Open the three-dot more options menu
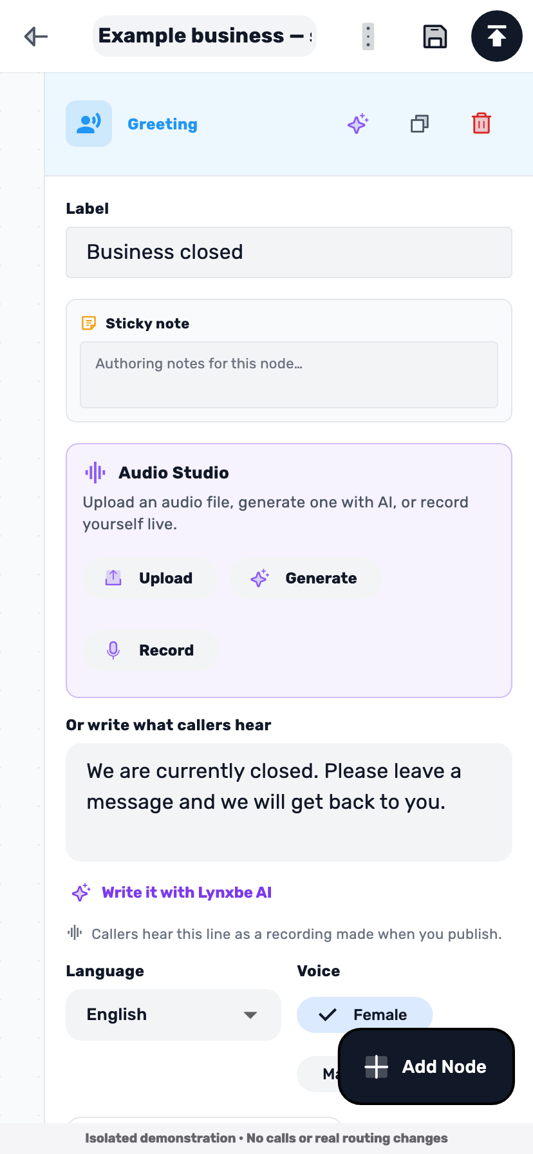The image size is (533, 1154). [x=368, y=36]
